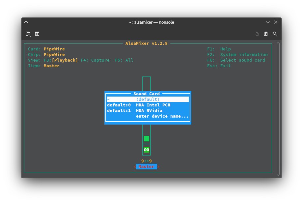Image resolution: width=303 pixels, height=203 pixels.
Task: Click Chip: PipeWire text
Action: click(x=46, y=54)
